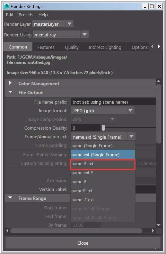
Task: Click the Compression Quality value field
Action: click(86, 128)
